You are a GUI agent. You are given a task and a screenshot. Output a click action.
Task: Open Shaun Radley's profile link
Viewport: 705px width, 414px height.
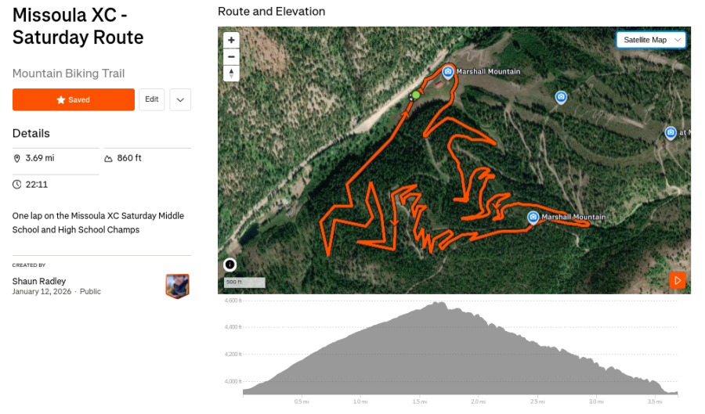tap(39, 281)
